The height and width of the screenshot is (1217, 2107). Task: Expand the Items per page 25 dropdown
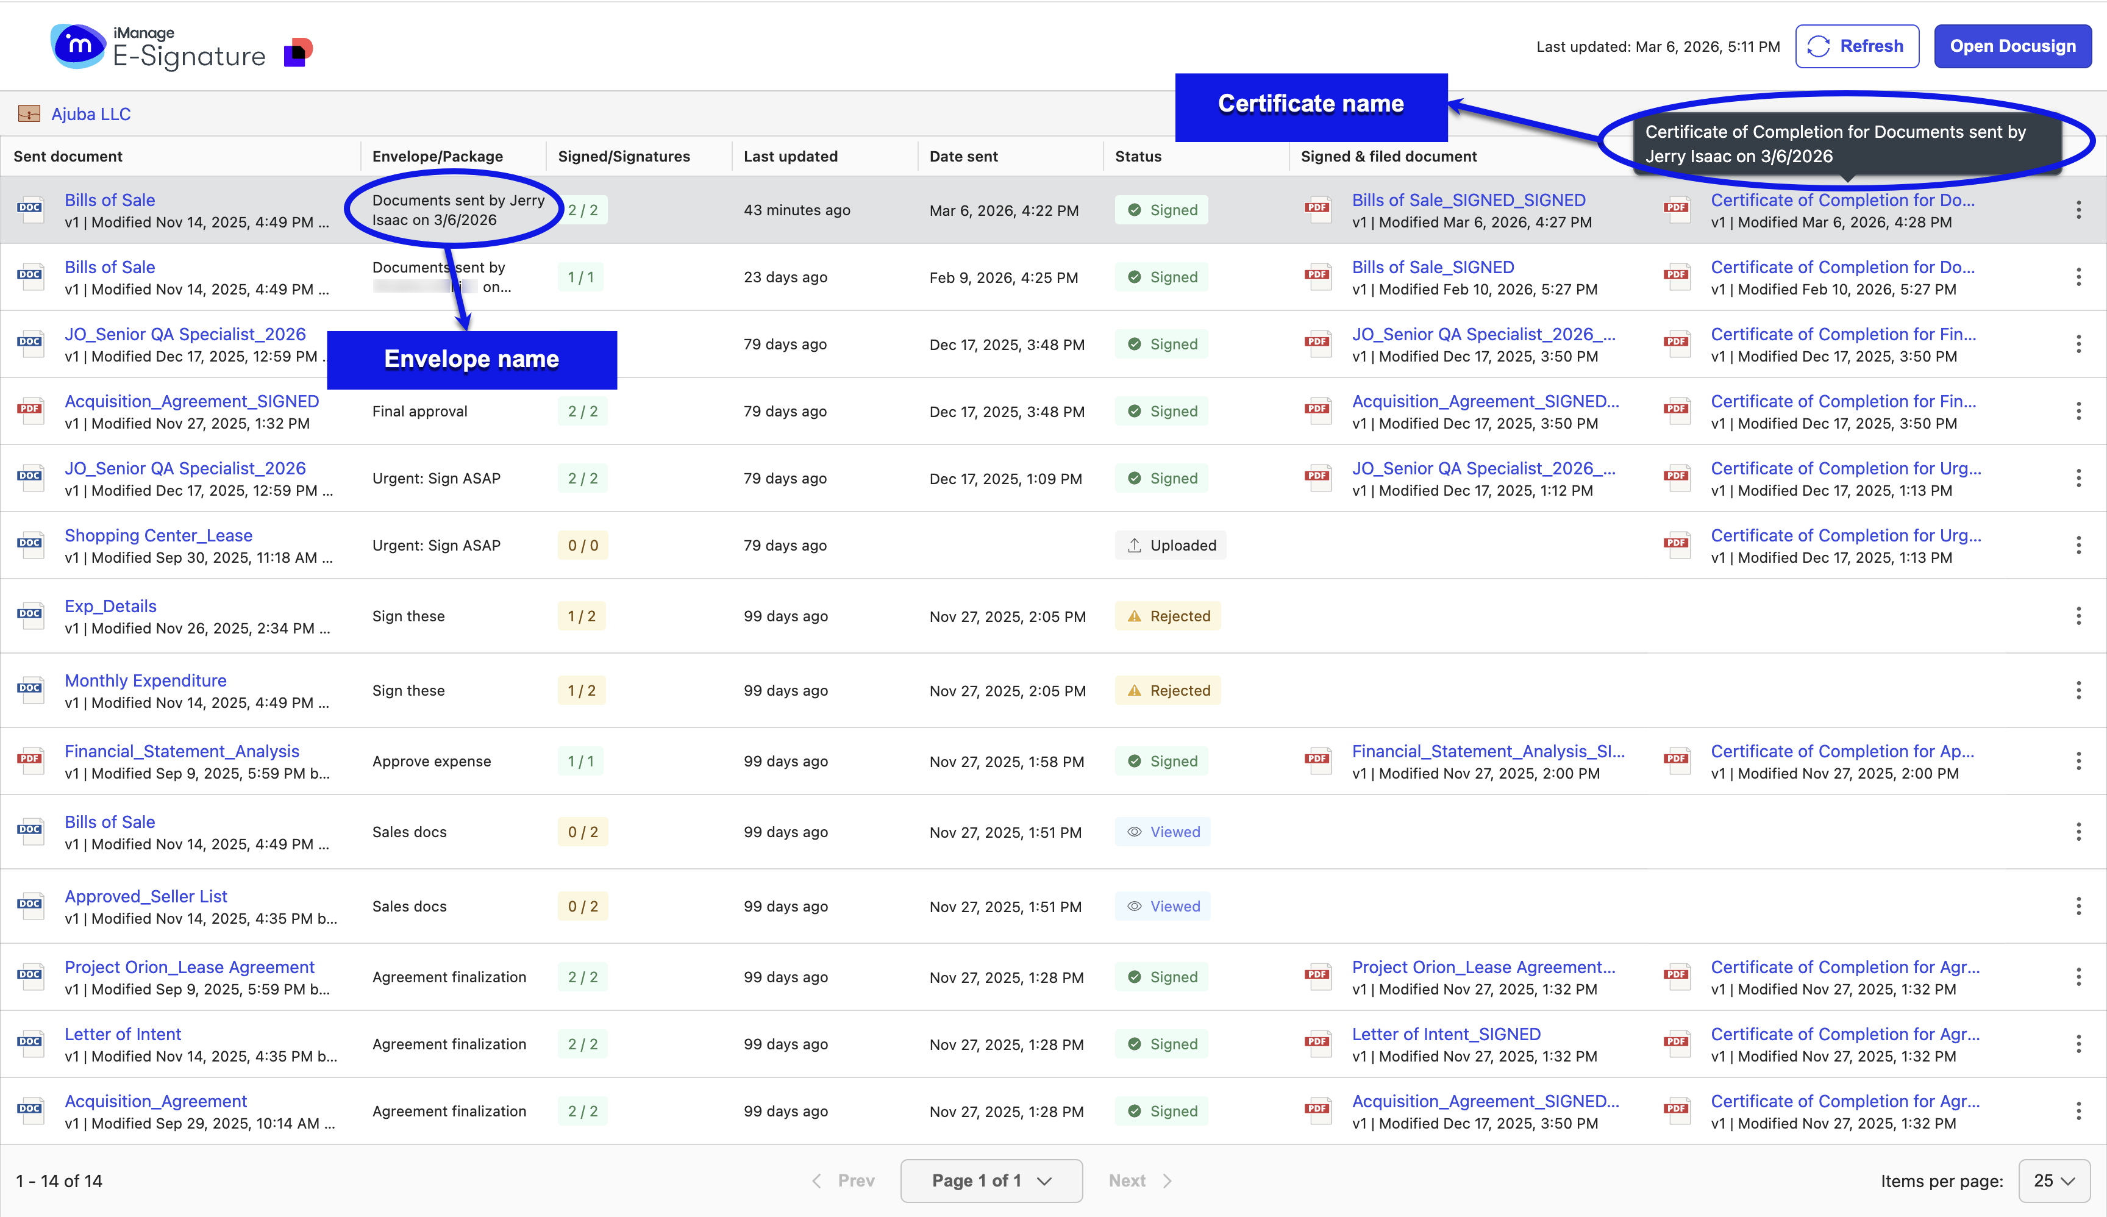[2055, 1180]
